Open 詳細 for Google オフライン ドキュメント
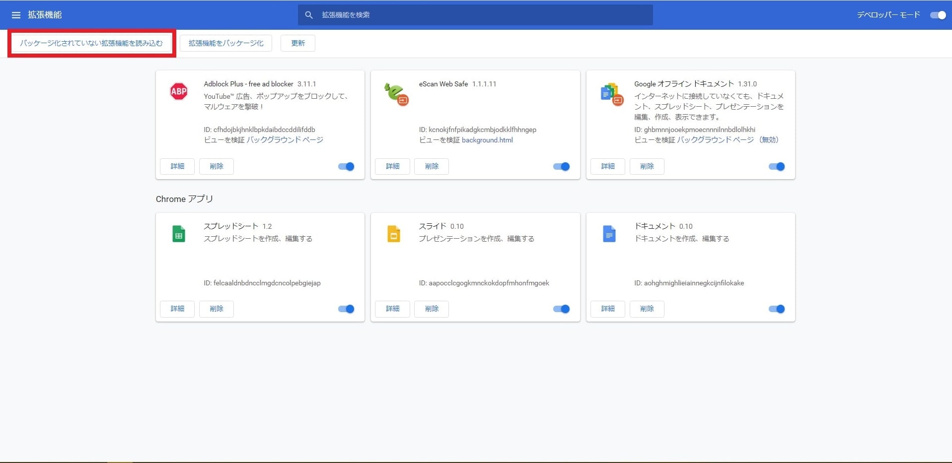 tap(608, 166)
